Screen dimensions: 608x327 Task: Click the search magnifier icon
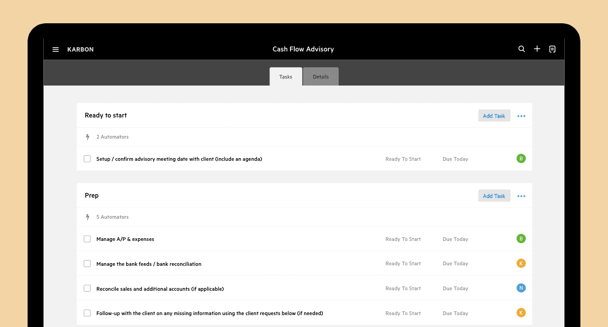click(521, 49)
